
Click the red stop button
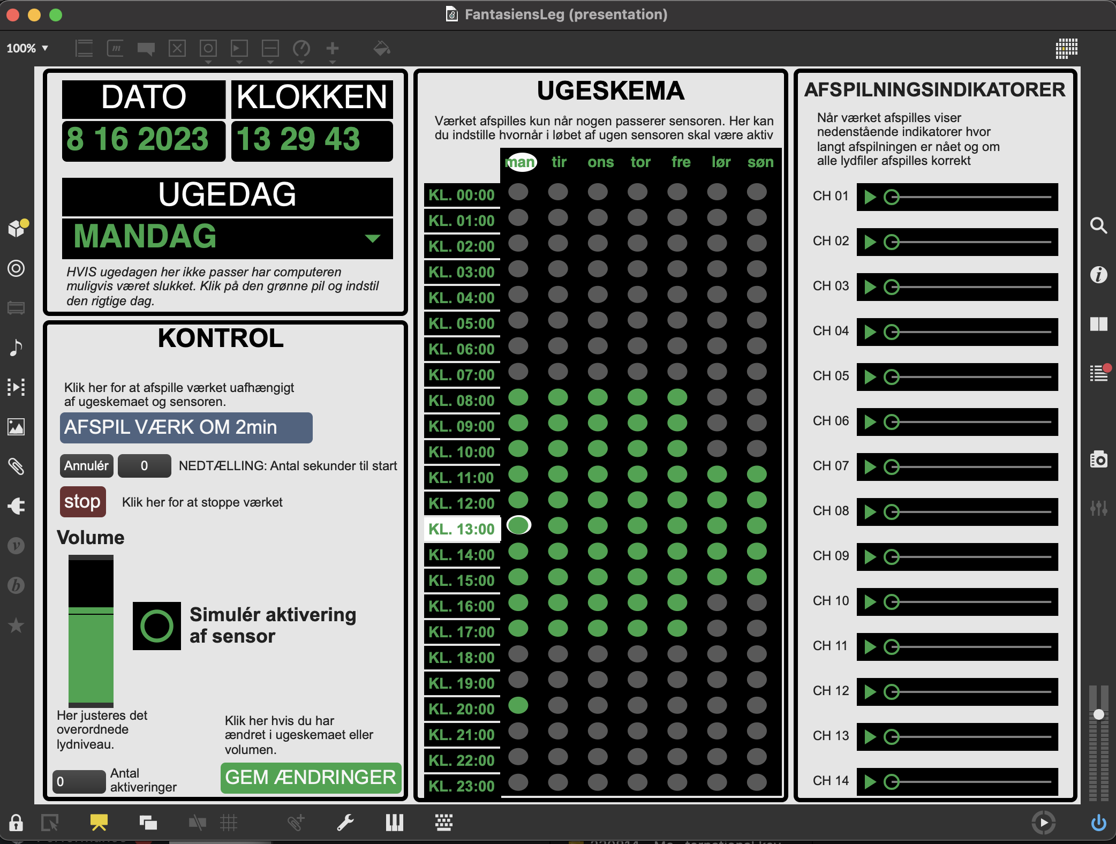[82, 502]
